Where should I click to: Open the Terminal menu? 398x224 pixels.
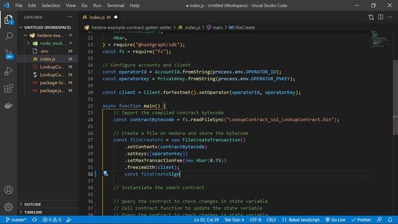tap(116, 6)
